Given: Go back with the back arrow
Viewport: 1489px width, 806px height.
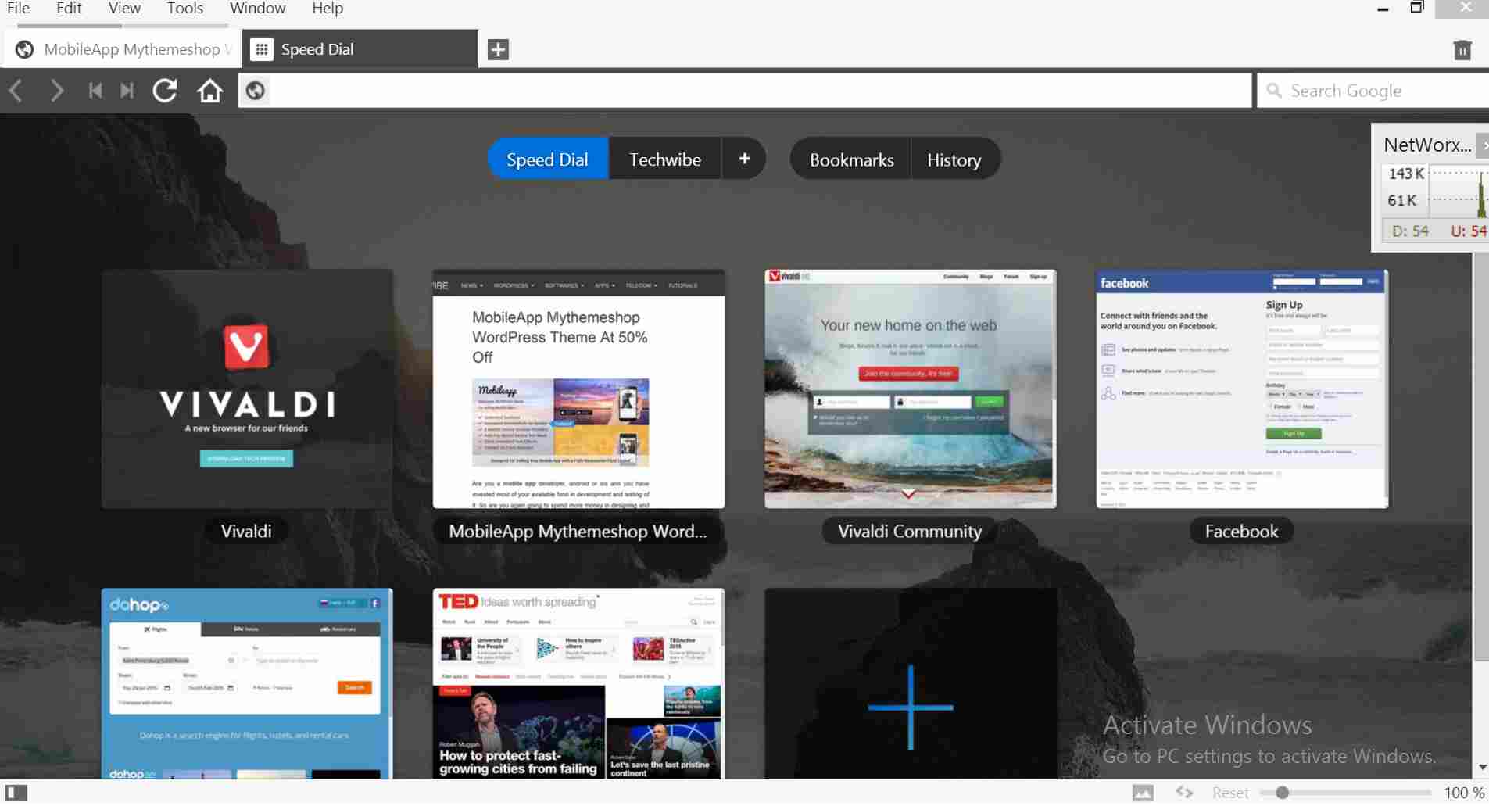Looking at the screenshot, I should pos(16,91).
